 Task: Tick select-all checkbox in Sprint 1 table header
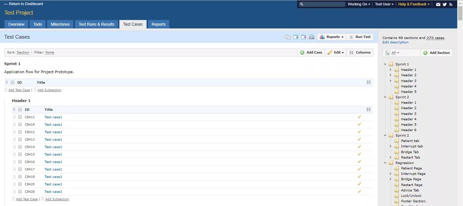coord(13,82)
